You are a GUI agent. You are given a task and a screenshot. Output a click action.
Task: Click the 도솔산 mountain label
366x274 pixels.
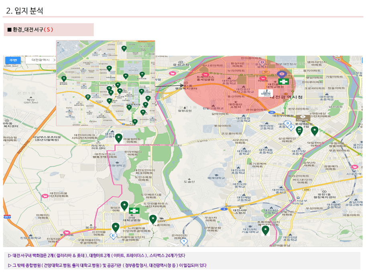point(189,181)
